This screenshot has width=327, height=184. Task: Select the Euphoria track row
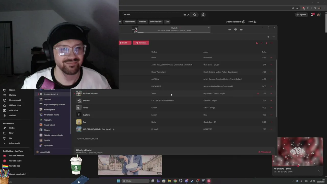174,115
